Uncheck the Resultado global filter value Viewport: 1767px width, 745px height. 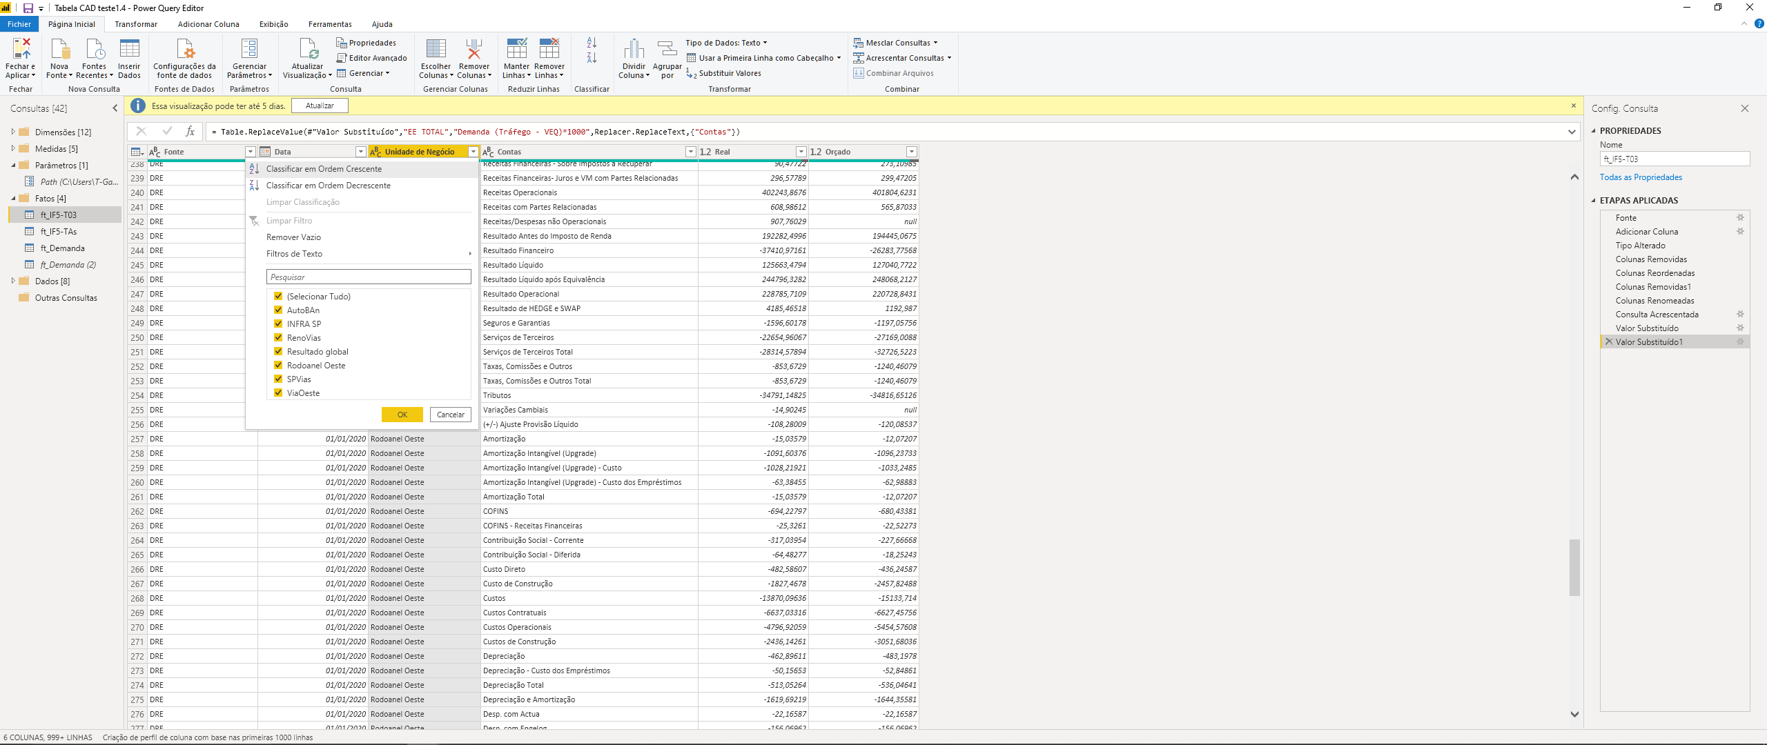tap(278, 352)
